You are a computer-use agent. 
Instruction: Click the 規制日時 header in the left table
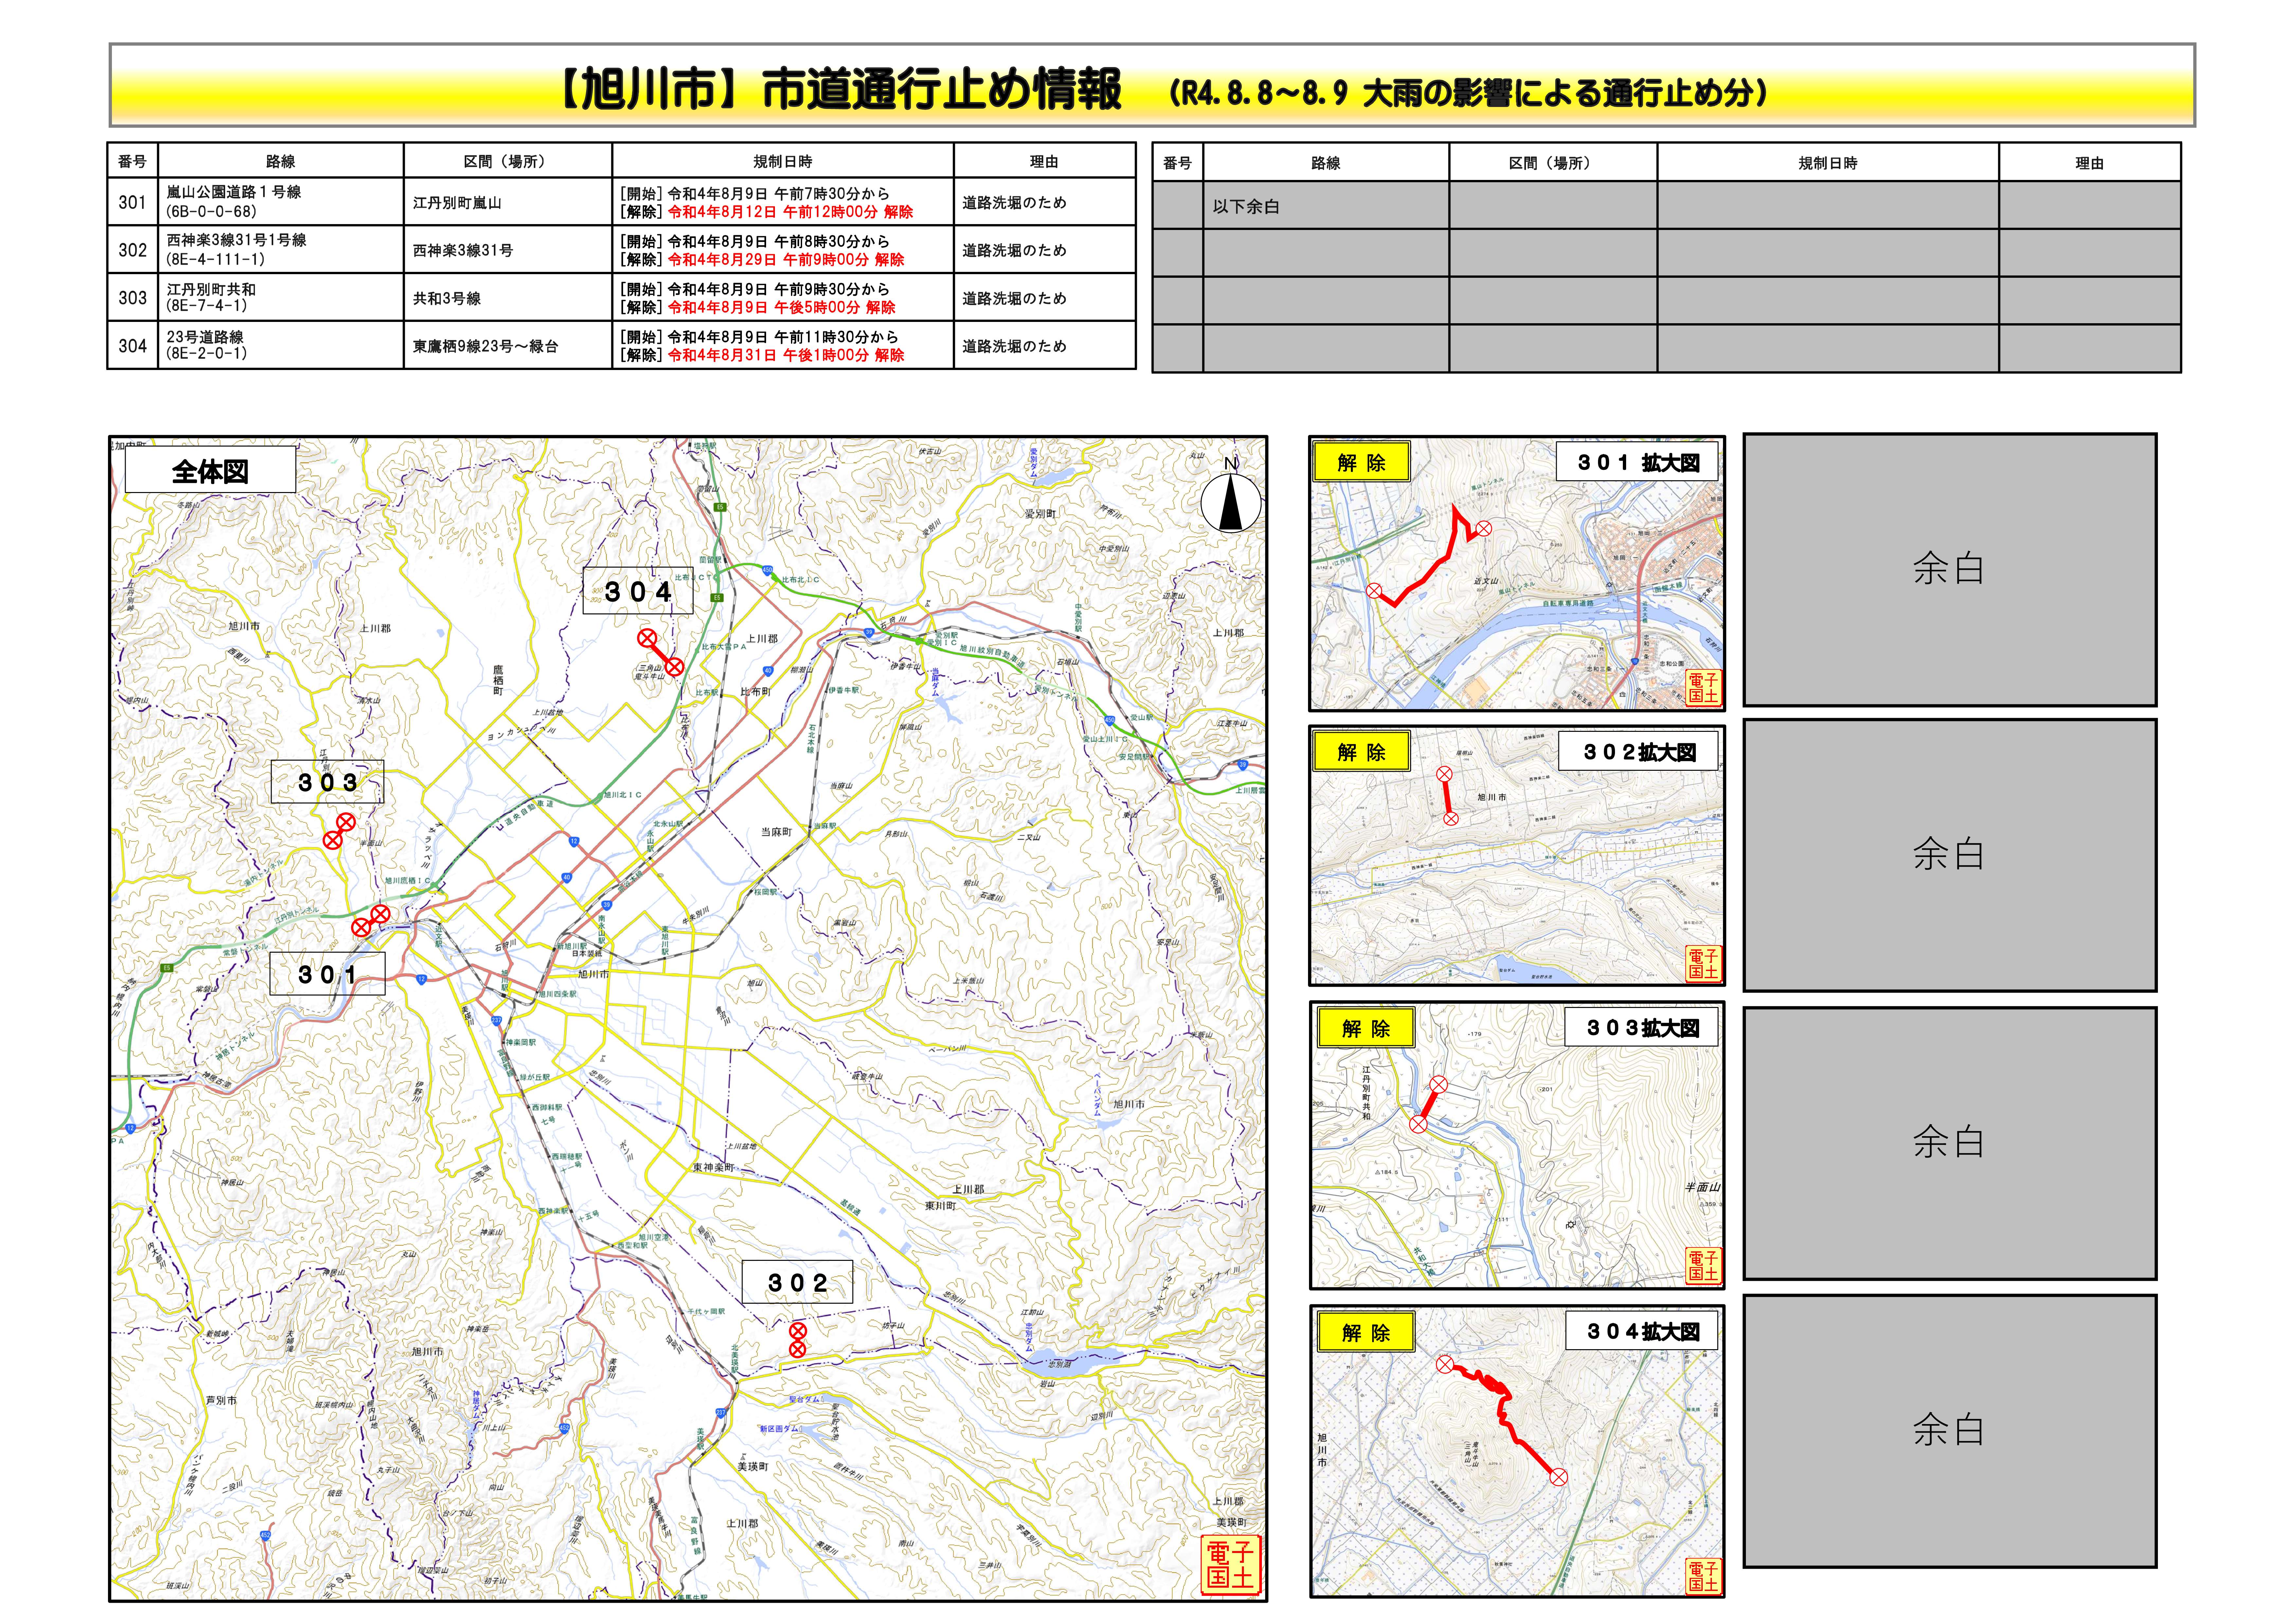click(783, 161)
